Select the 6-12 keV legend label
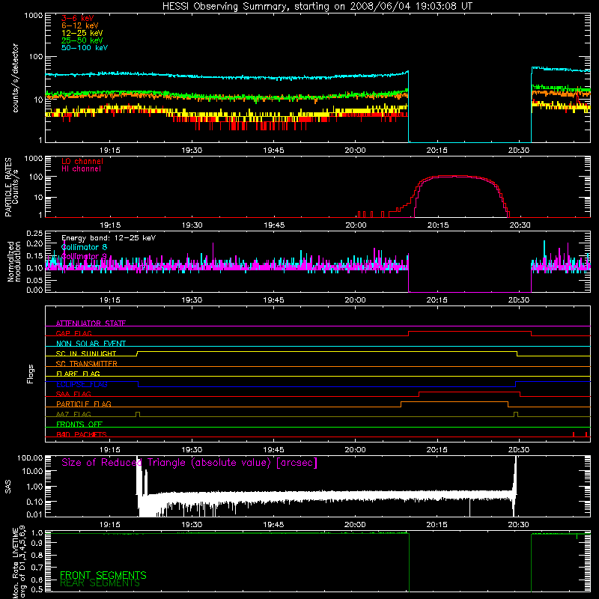 80,25
